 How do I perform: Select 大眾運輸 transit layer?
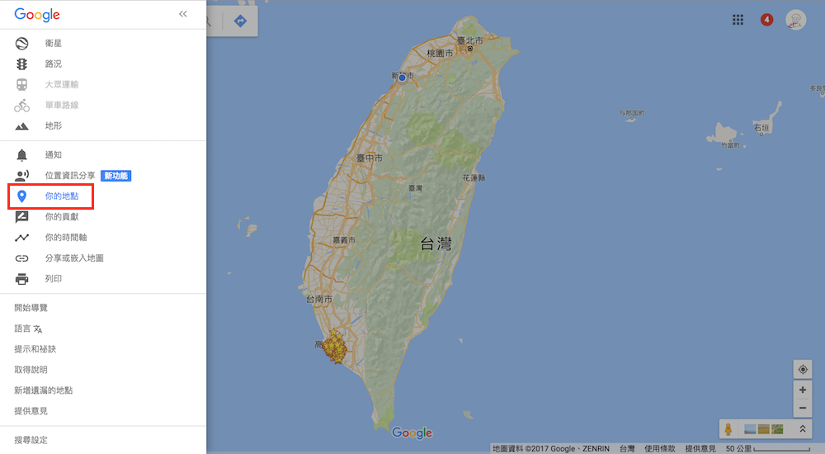[62, 84]
